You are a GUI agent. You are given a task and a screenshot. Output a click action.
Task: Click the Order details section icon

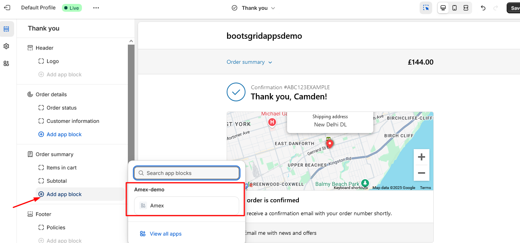pos(30,94)
